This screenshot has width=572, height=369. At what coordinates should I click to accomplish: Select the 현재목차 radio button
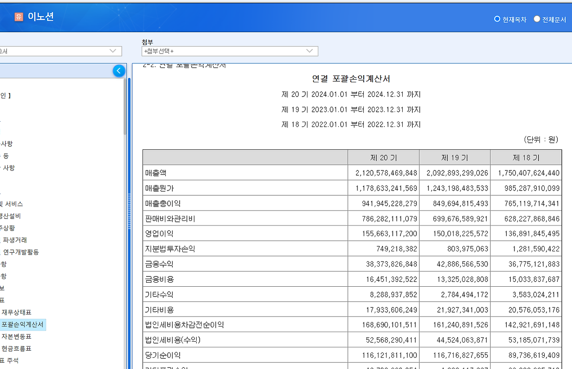point(497,19)
